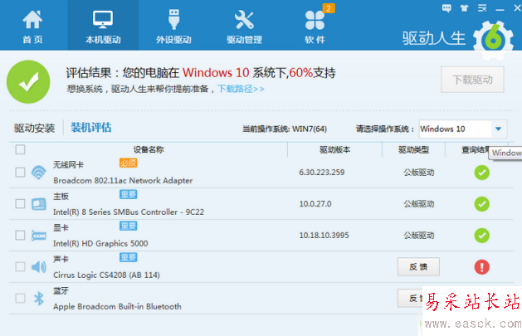522x336 pixels.
Task: Check the 蓝牙 Apple Broadcom Bluetooth row
Action: point(20,298)
